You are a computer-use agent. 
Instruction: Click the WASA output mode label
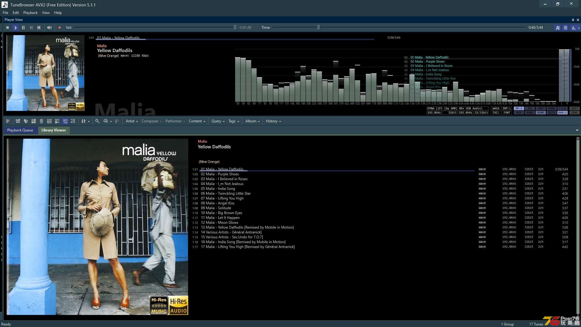(x=496, y=108)
